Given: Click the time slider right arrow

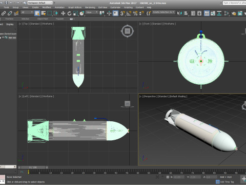Looking at the screenshot, I should 47,168.
